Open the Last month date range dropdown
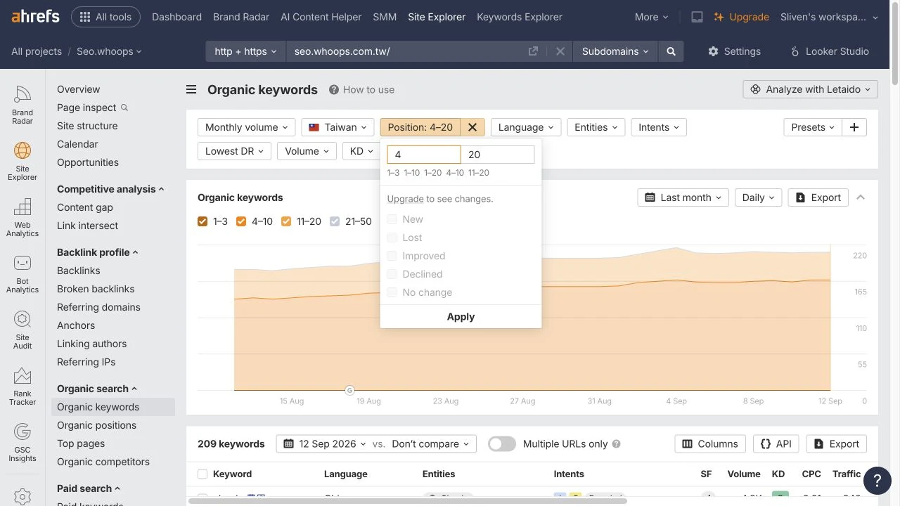 pos(683,197)
